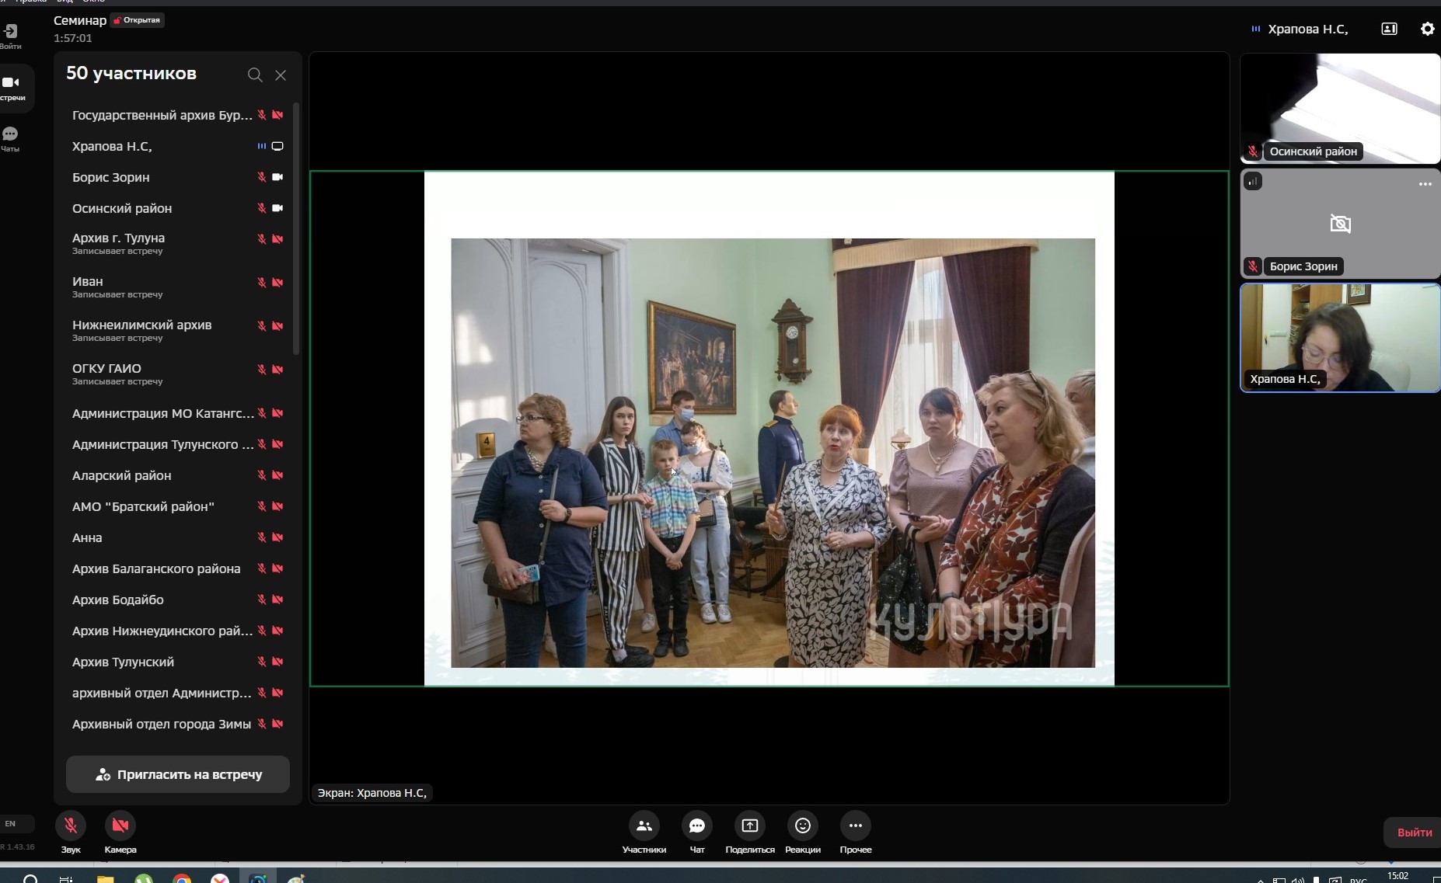Toggle Boris Zorin's camera icon in list
This screenshot has height=883, width=1441.
(277, 177)
